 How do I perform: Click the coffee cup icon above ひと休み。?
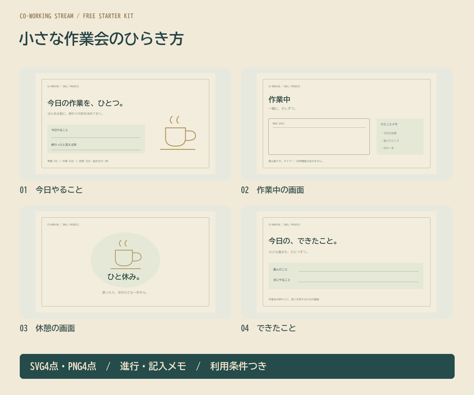click(126, 254)
